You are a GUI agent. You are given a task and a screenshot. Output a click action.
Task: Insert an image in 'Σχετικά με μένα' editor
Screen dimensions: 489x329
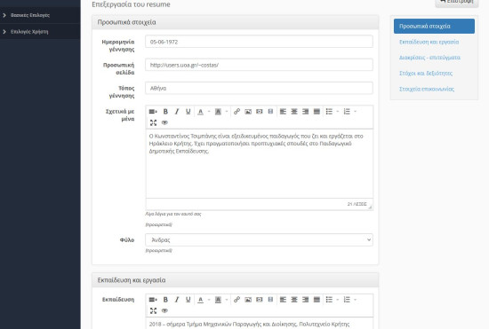point(248,112)
